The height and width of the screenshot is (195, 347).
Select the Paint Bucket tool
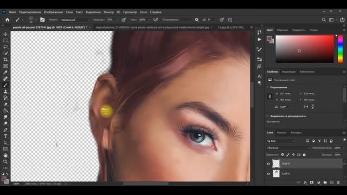click(5, 110)
